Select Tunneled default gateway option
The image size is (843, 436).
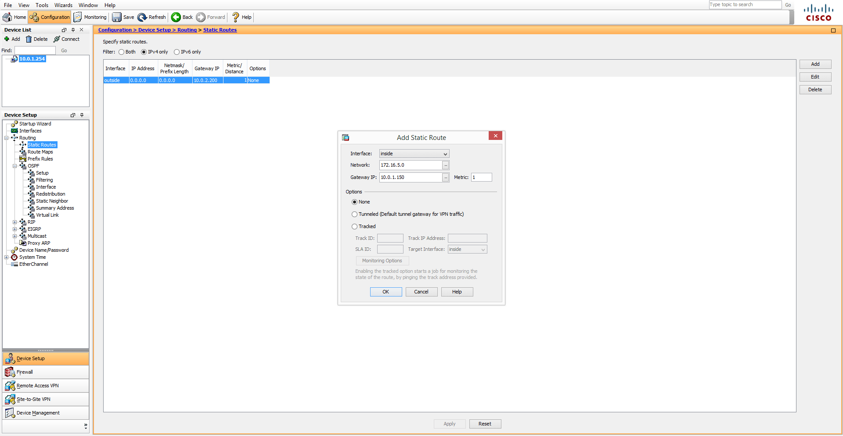tap(354, 214)
